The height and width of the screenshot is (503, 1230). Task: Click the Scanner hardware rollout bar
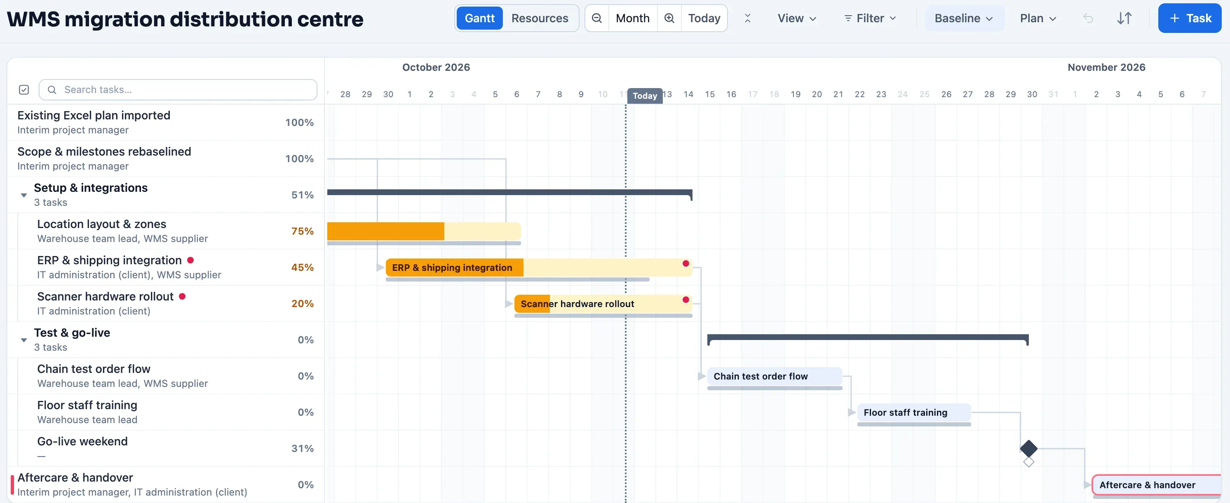tap(603, 303)
